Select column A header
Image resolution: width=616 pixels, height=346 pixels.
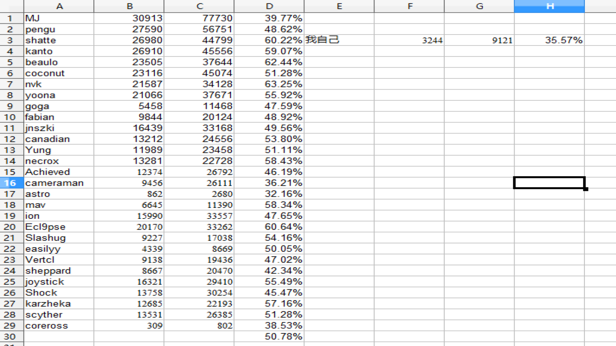(59, 6)
